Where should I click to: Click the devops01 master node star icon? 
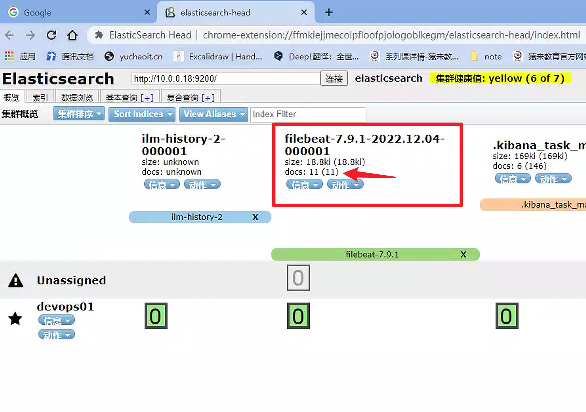click(x=15, y=319)
